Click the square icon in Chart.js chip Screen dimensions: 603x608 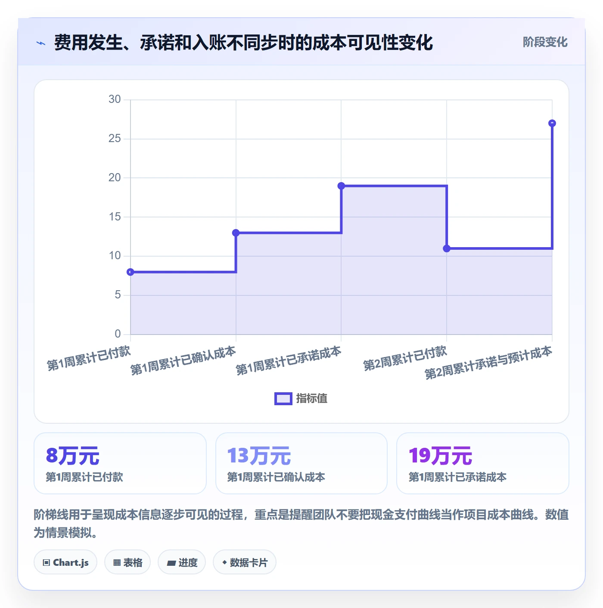47,563
